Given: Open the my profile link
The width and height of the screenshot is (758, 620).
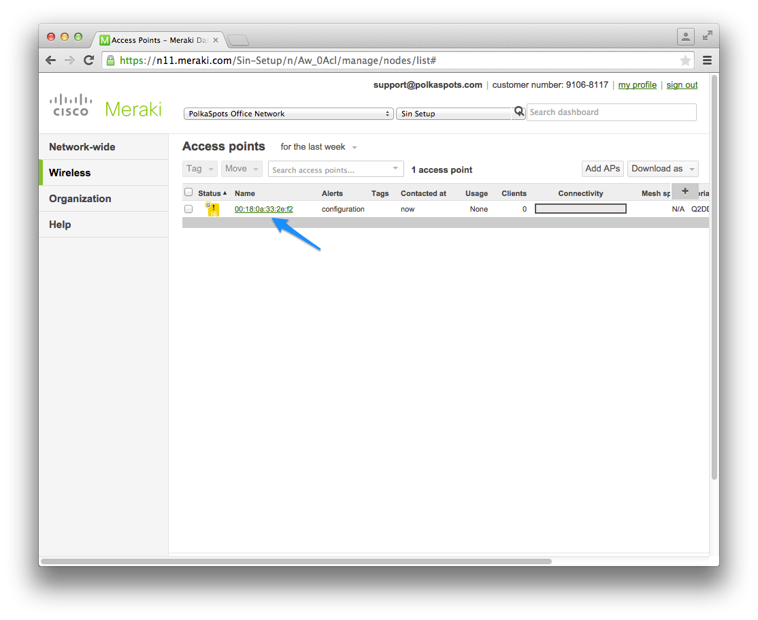Looking at the screenshot, I should (x=637, y=85).
